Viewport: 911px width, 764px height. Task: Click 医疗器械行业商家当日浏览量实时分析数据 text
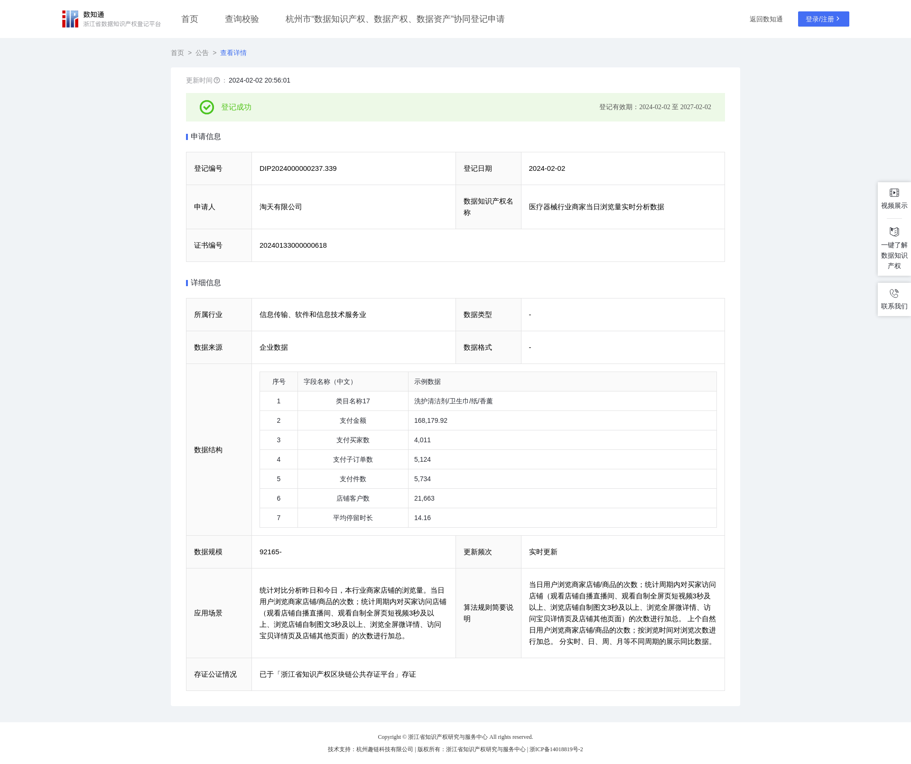596,207
